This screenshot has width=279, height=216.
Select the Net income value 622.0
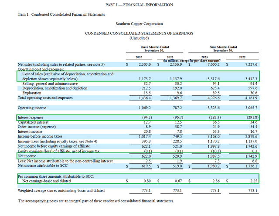(x=146, y=156)
